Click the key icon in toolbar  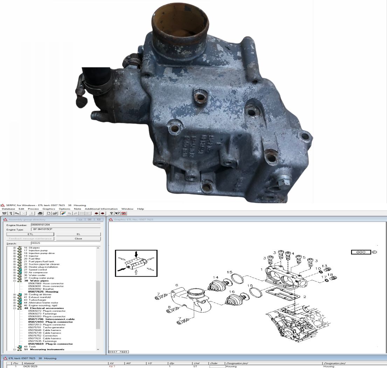17,213
